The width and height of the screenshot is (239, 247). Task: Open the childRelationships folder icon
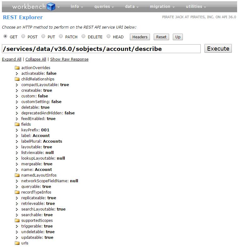pos(17,79)
